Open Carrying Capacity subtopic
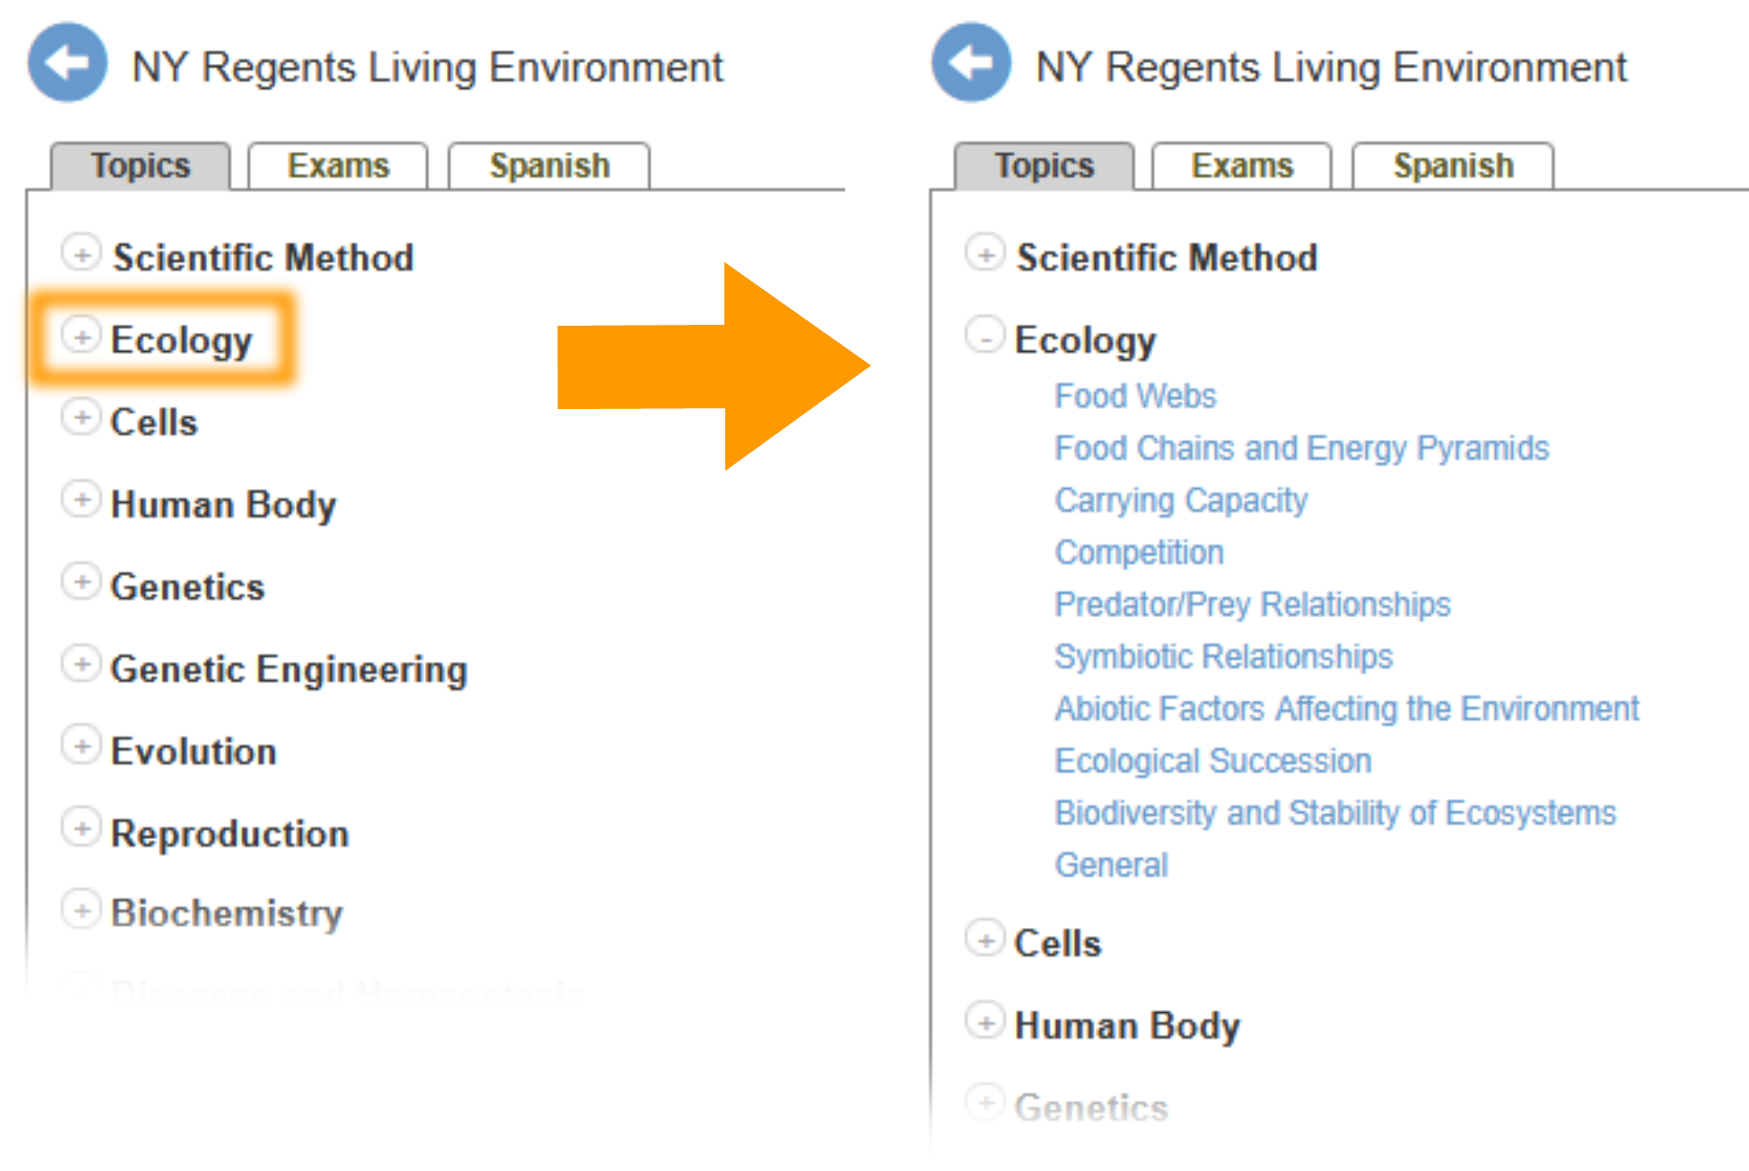This screenshot has height=1171, width=1749. tap(1181, 500)
